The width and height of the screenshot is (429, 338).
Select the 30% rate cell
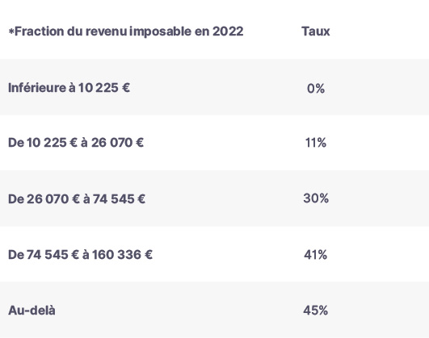pyautogui.click(x=315, y=198)
